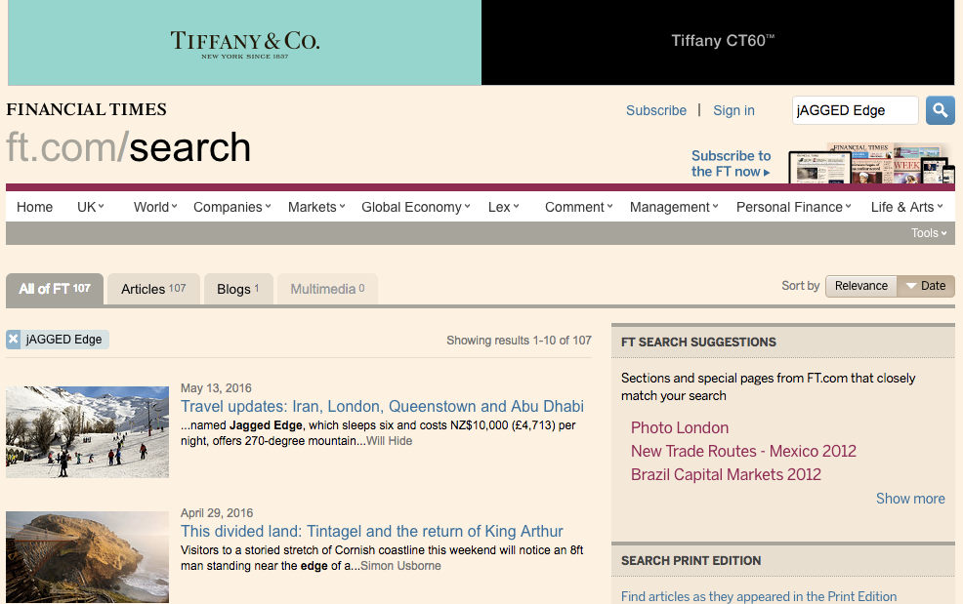Click the 'FT SEARCH SUGGESTIONS' heading
The width and height of the screenshot is (963, 604).
point(698,342)
